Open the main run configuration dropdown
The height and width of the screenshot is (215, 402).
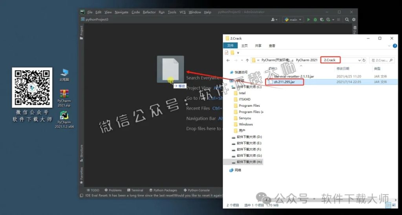point(293,20)
